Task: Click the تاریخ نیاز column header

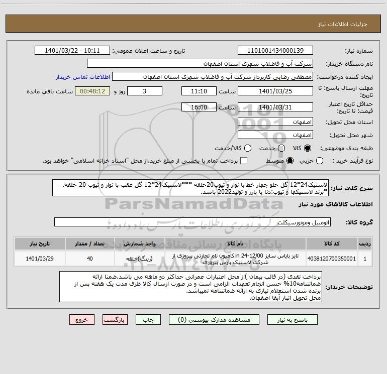Action: [x=40, y=243]
